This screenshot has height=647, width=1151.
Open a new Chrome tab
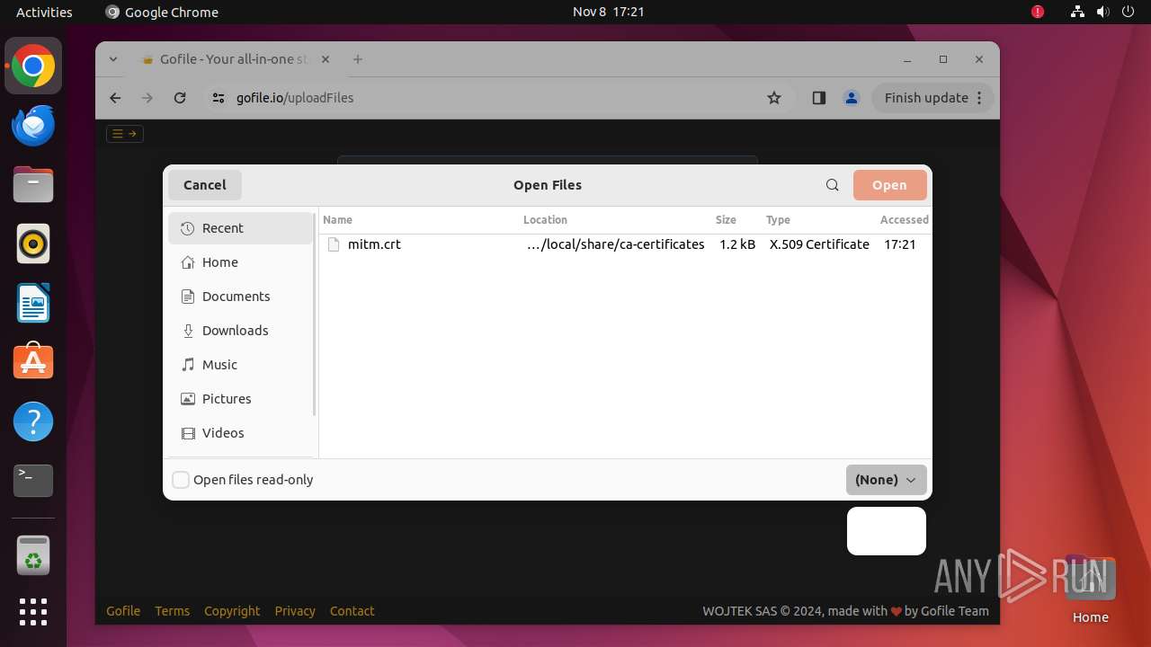pos(358,59)
